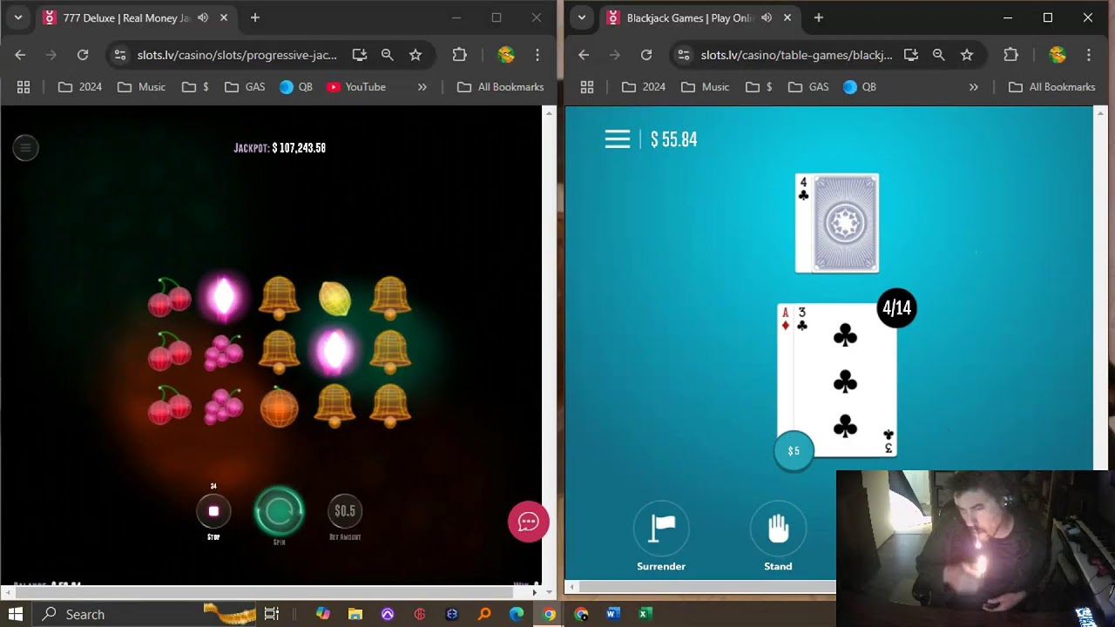Open zoom control in slots address bar
The height and width of the screenshot is (627, 1115).
point(388,55)
